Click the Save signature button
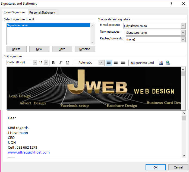This screenshot has height=172, width=189. click(x=62, y=49)
